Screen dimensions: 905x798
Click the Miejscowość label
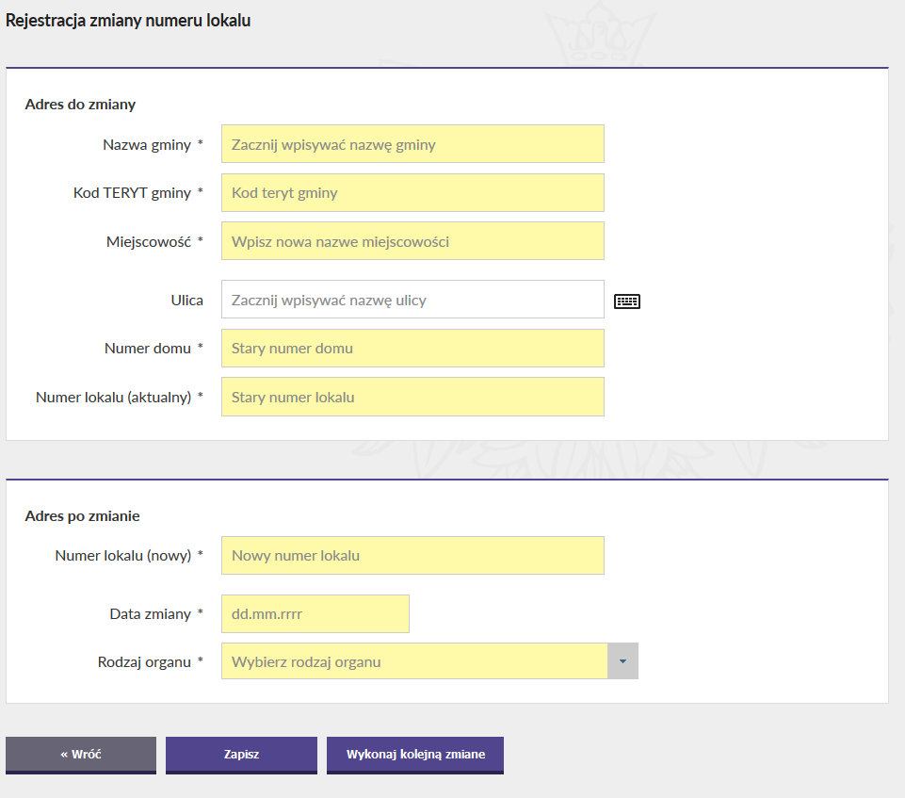coord(149,241)
